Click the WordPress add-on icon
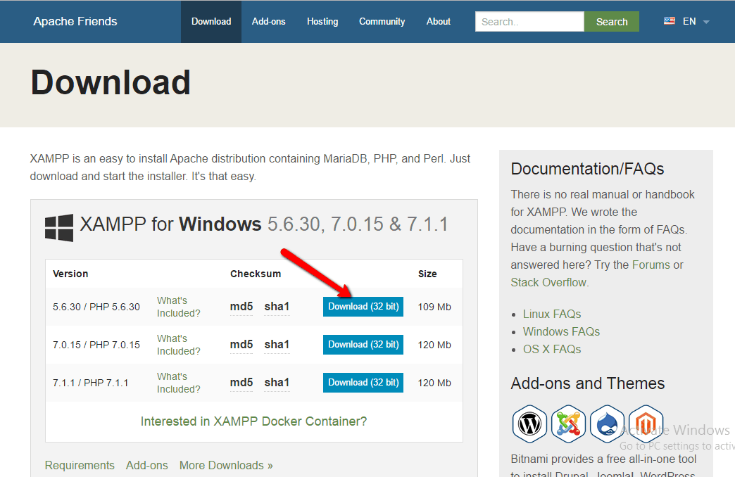The height and width of the screenshot is (477, 735). 529,424
